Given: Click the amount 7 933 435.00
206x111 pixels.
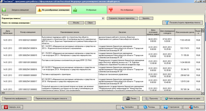Looking at the screenshot, I should (185, 40).
